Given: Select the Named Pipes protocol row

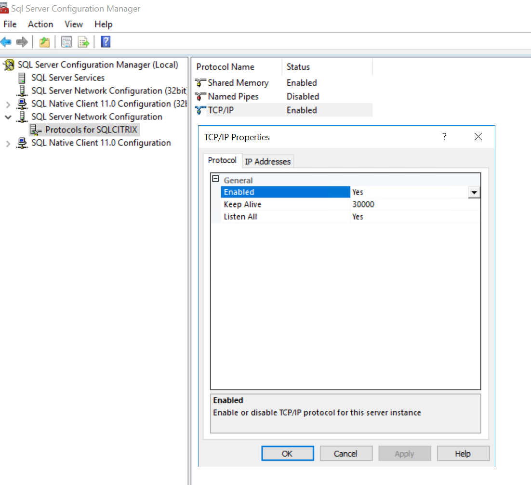Looking at the screenshot, I should click(283, 96).
